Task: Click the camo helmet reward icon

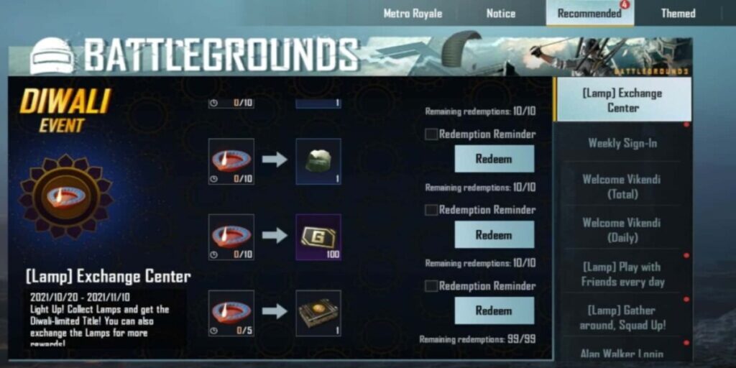Action: pyautogui.click(x=318, y=161)
